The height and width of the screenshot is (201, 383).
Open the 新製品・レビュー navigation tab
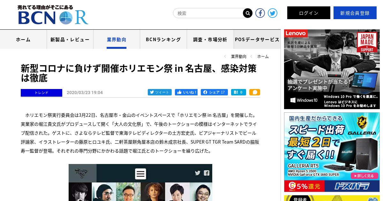(x=70, y=39)
